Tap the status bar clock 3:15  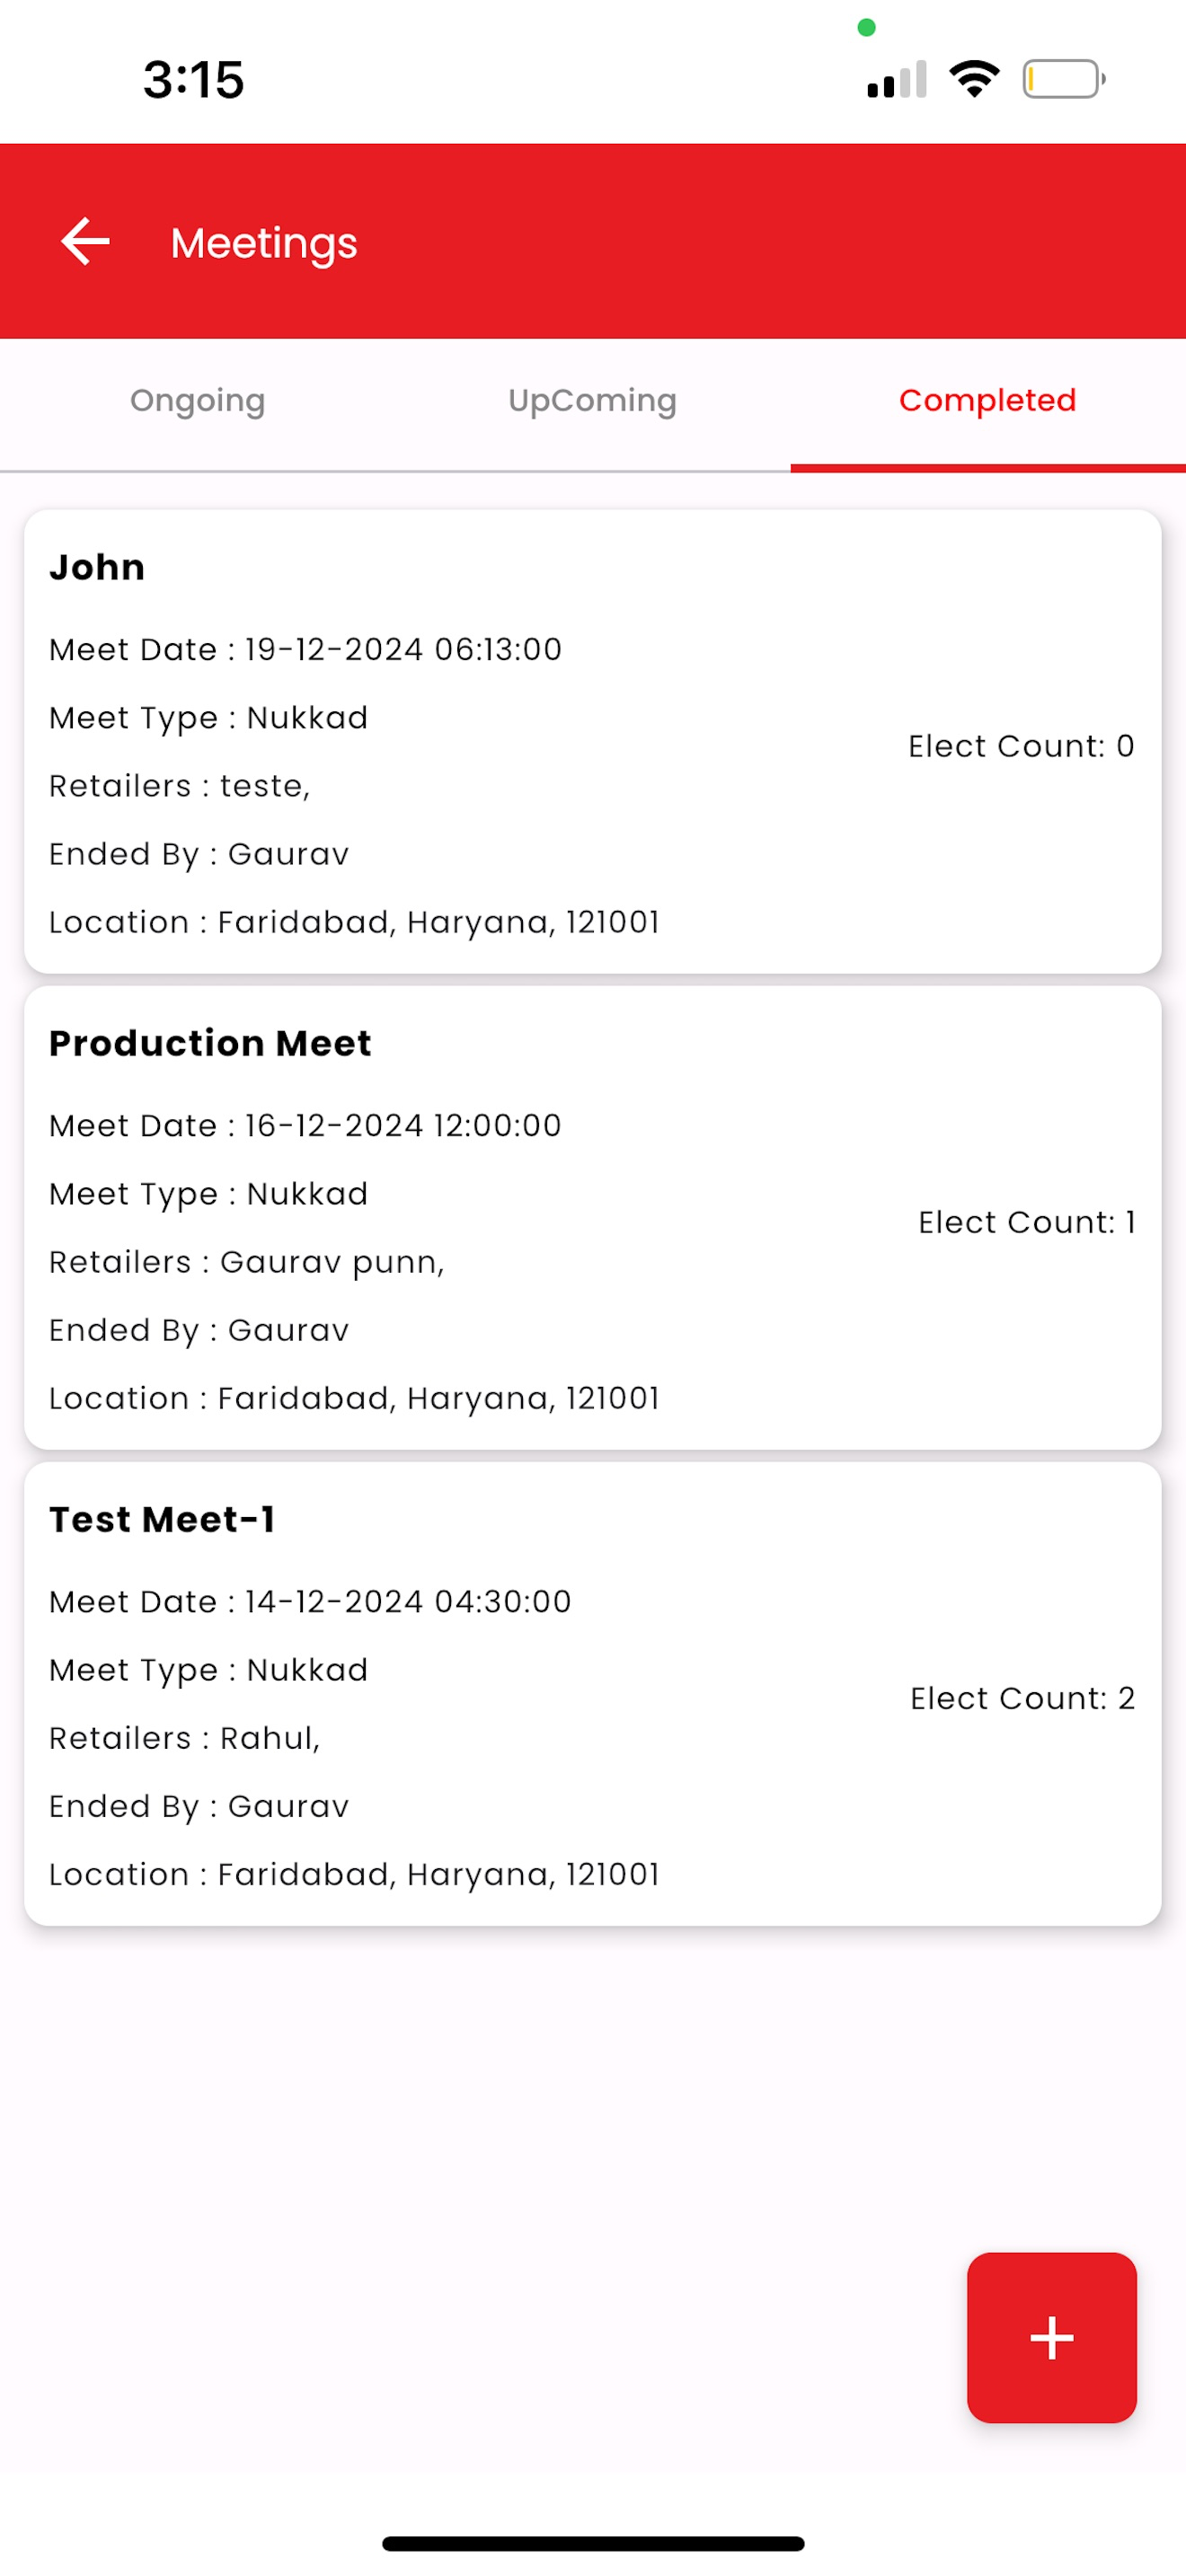click(x=193, y=79)
